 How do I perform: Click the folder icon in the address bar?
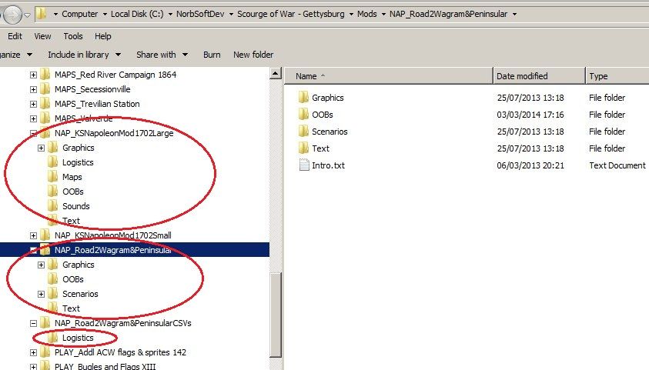click(x=41, y=14)
